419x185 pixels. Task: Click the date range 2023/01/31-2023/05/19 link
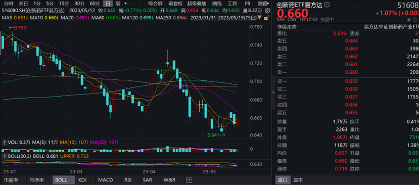(223, 18)
